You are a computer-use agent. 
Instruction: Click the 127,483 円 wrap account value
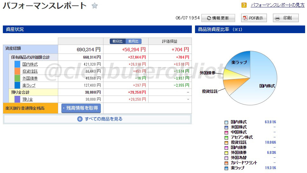(92, 85)
